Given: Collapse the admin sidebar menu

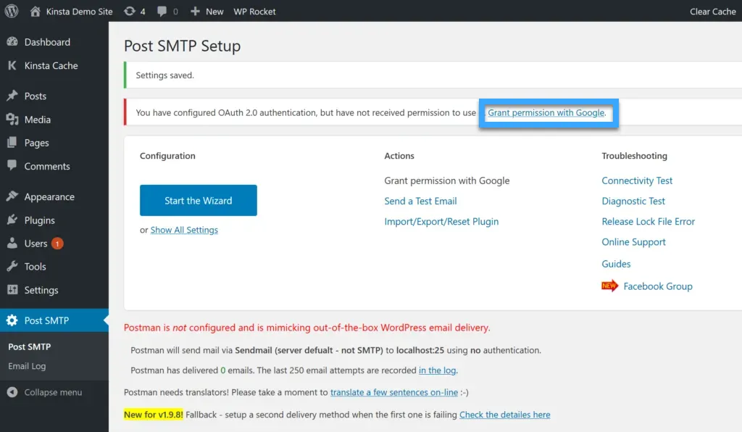Looking at the screenshot, I should [43, 392].
